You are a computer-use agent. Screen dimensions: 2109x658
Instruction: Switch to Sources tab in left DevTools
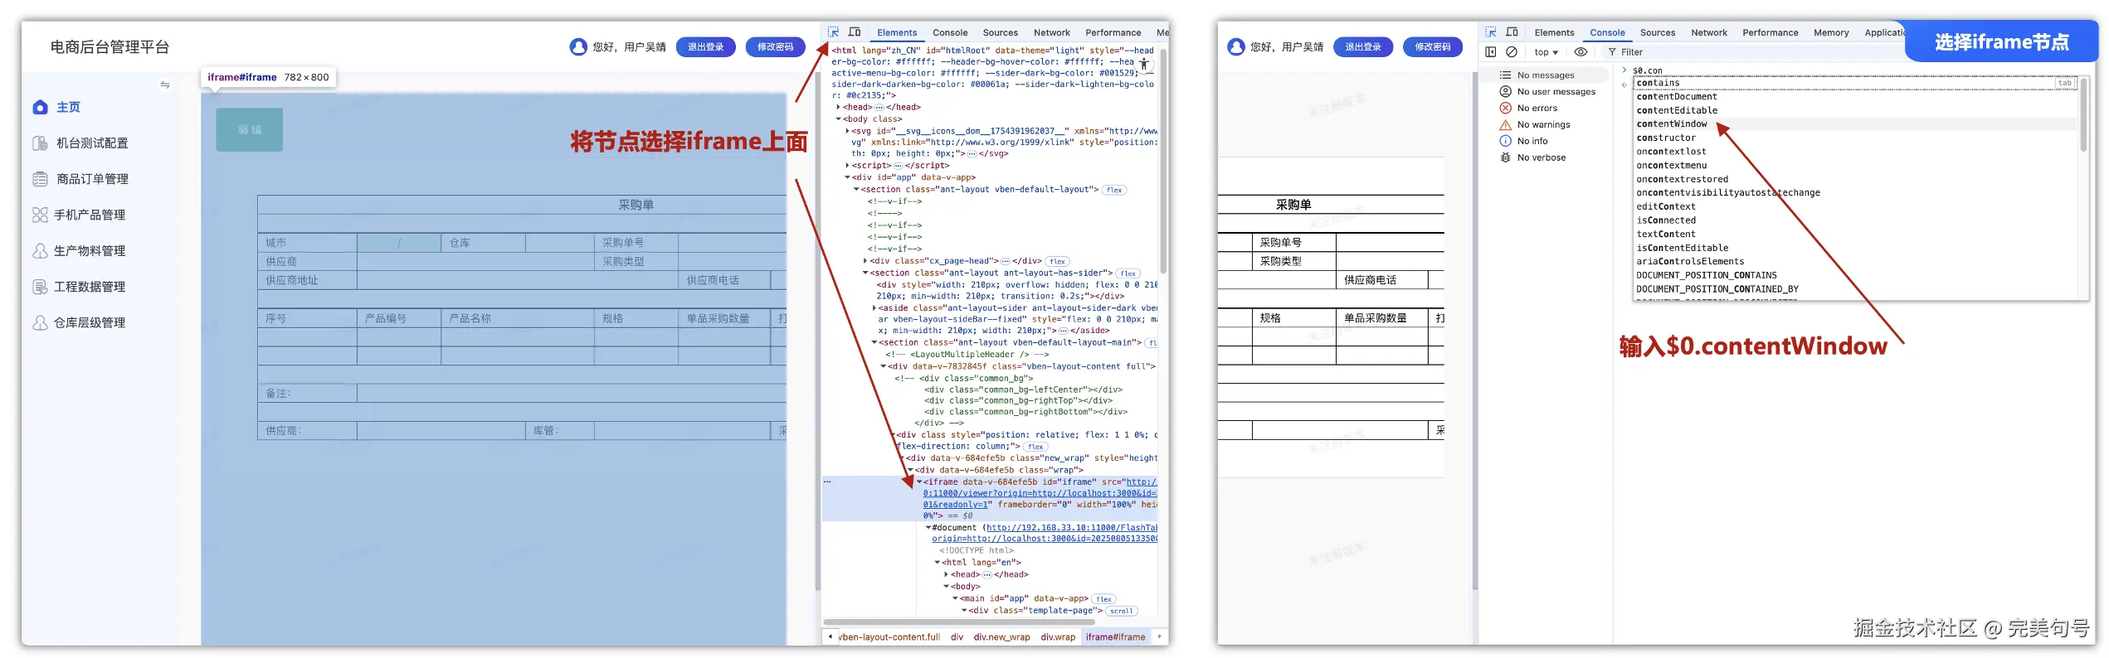coord(1000,32)
